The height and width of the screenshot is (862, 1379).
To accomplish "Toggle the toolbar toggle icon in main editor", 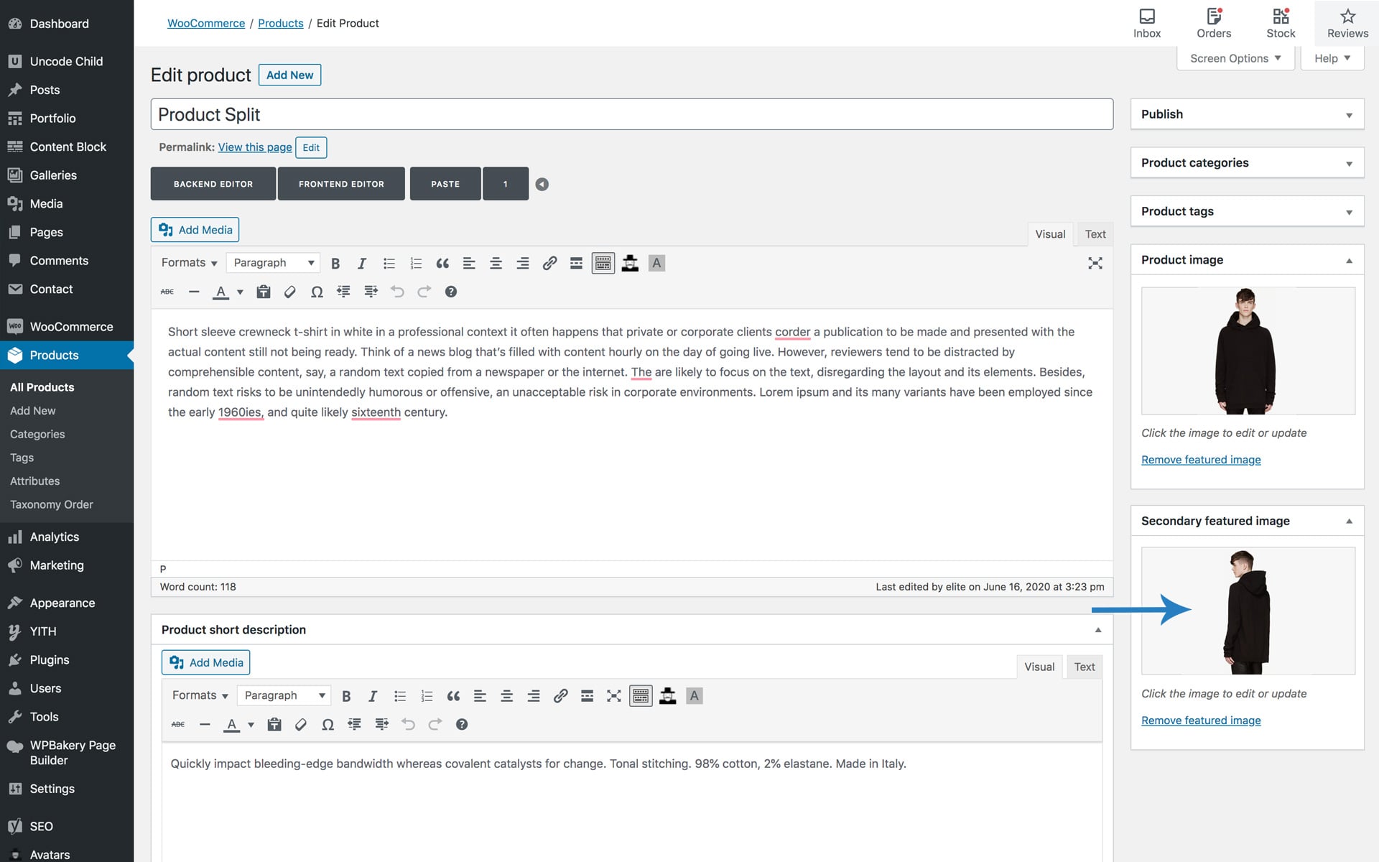I will click(x=603, y=264).
